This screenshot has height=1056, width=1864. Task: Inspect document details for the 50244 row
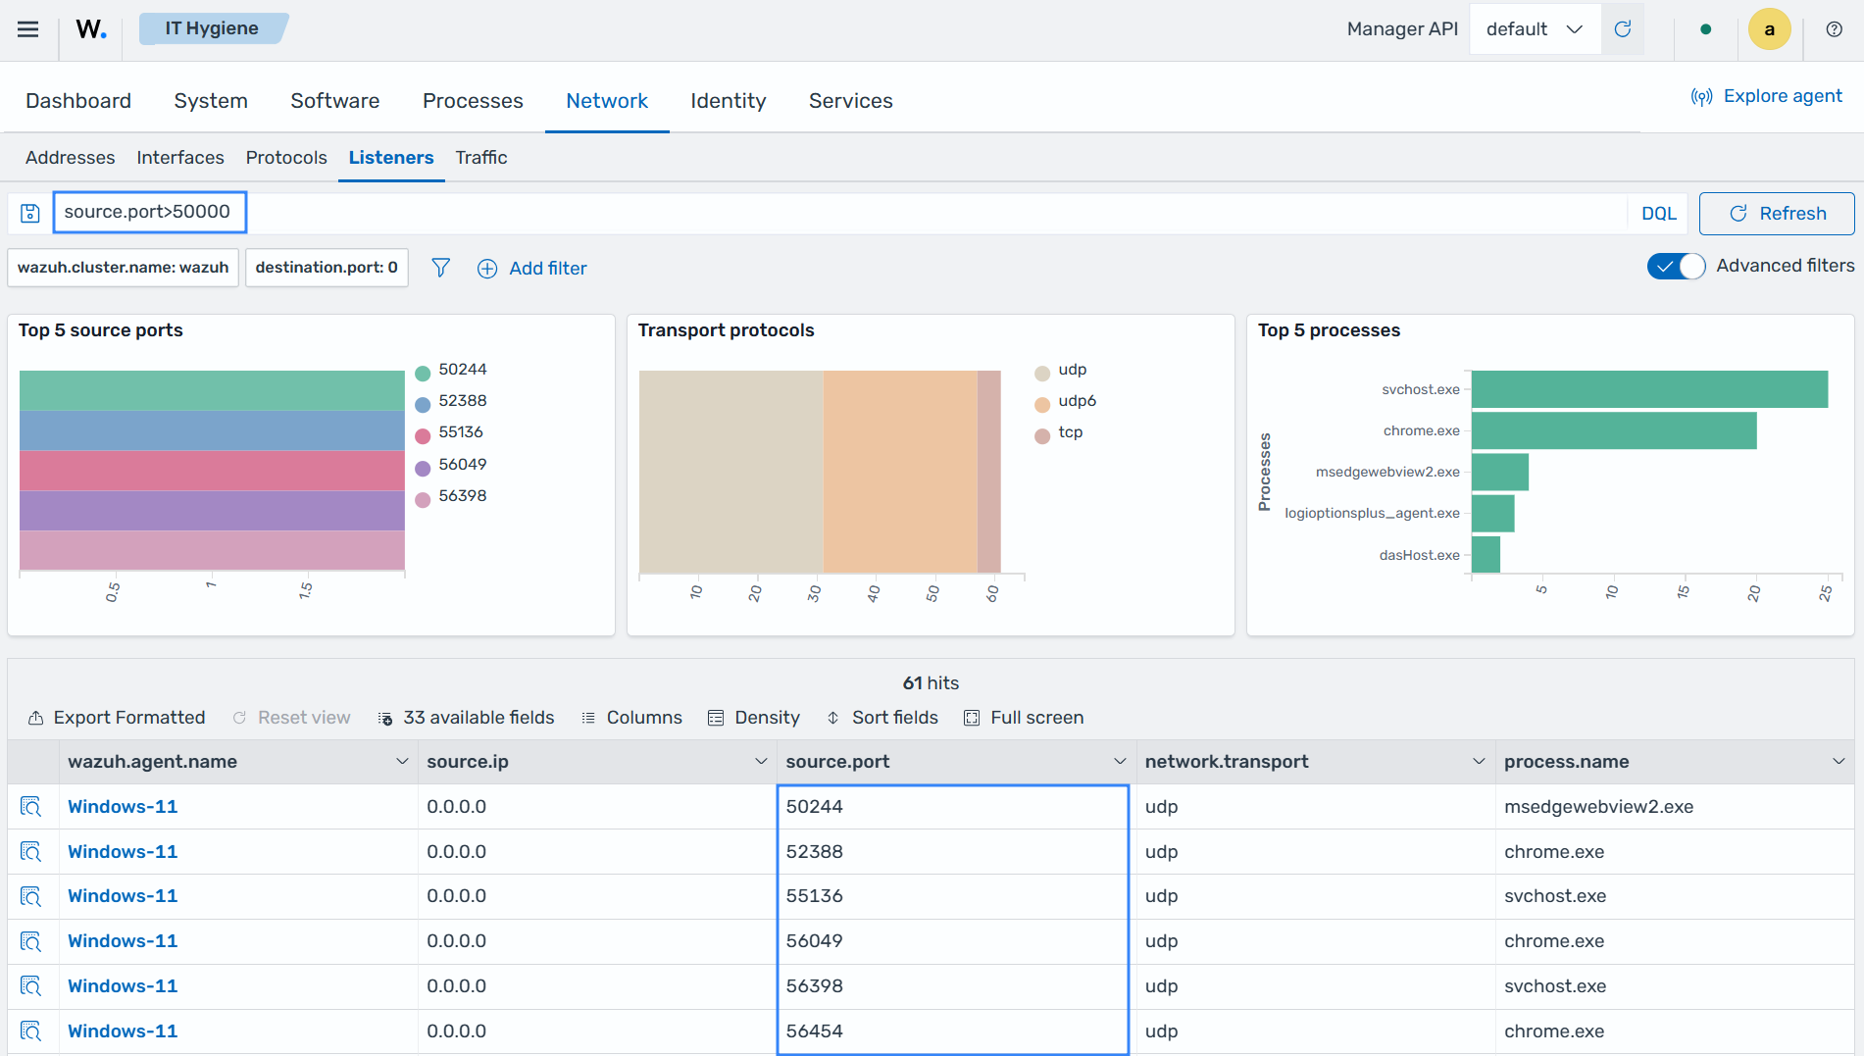(x=31, y=807)
